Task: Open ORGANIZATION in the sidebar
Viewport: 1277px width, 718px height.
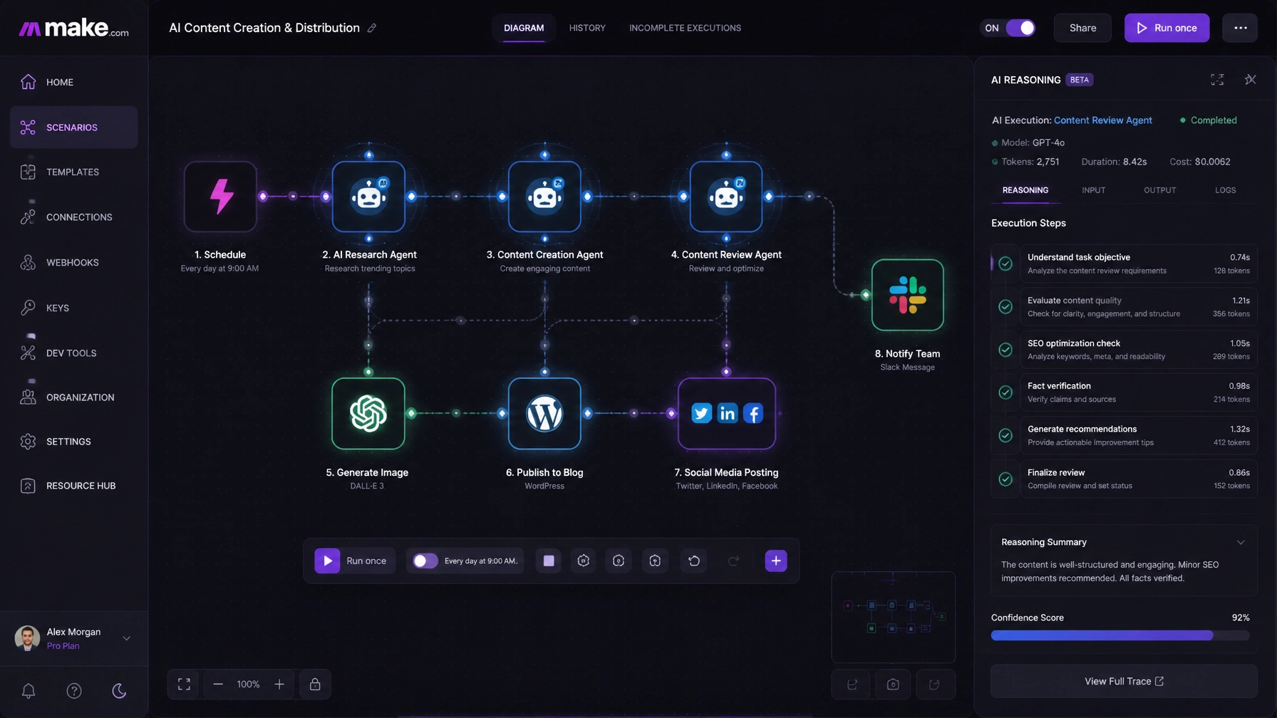Action: pos(74,397)
